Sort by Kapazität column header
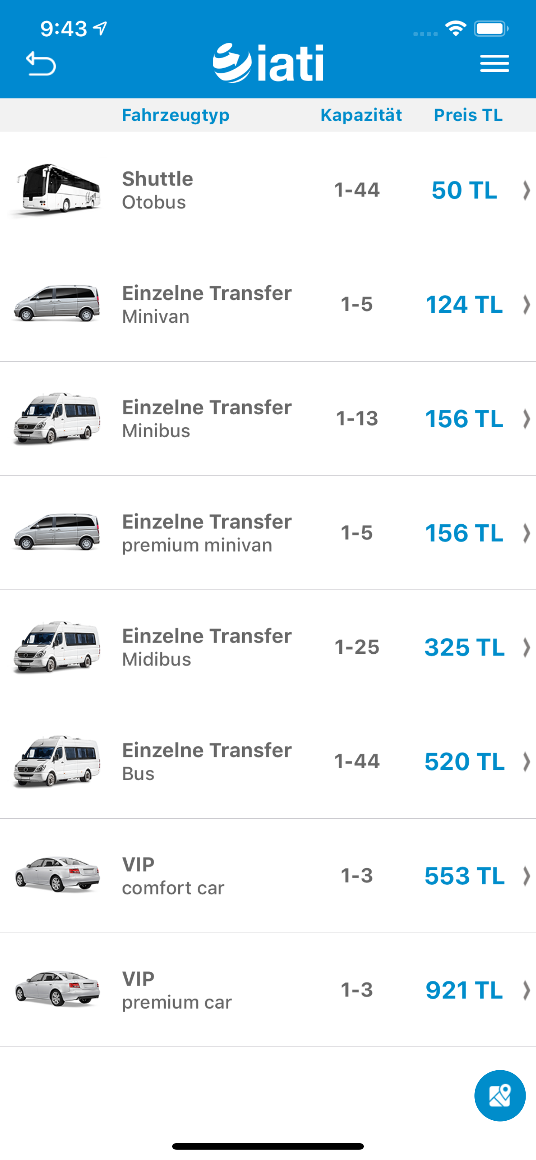This screenshot has height=1160, width=536. pos(361,115)
